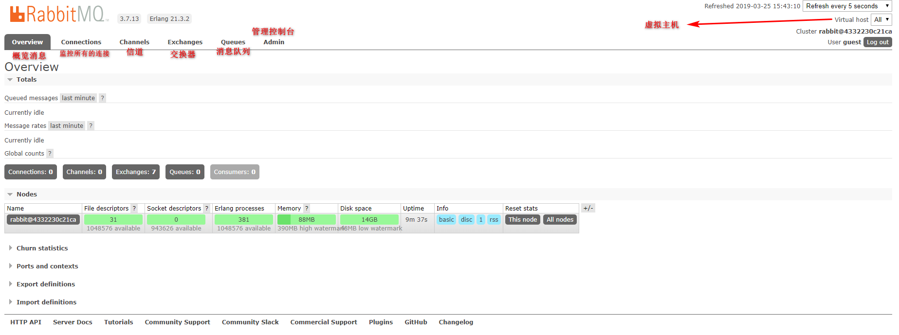Click the basic info tag
Image resolution: width=899 pixels, height=335 pixels.
pyautogui.click(x=446, y=220)
